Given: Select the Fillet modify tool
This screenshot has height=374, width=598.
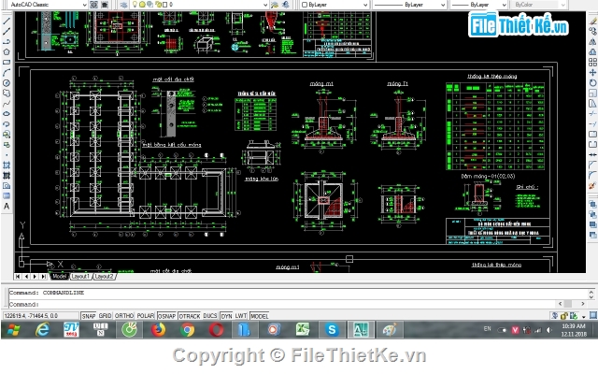Looking at the screenshot, I should click(592, 176).
